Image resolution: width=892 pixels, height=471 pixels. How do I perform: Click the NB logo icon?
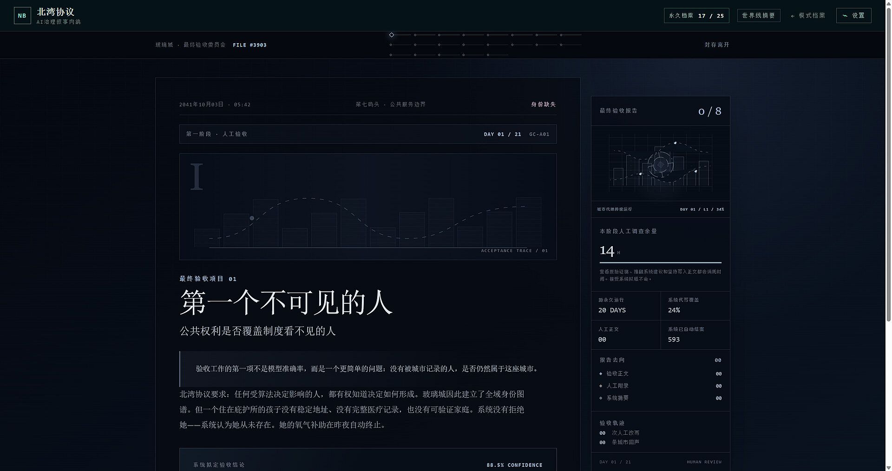(x=22, y=15)
